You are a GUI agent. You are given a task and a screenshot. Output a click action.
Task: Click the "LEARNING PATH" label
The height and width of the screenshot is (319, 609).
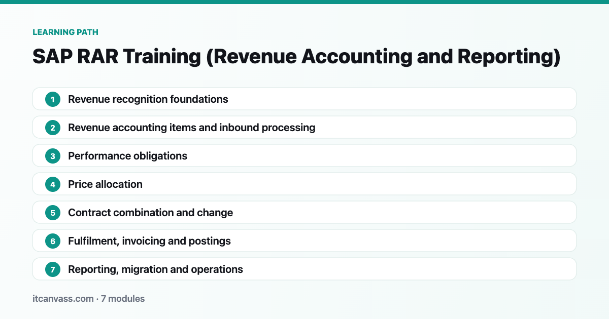click(65, 32)
